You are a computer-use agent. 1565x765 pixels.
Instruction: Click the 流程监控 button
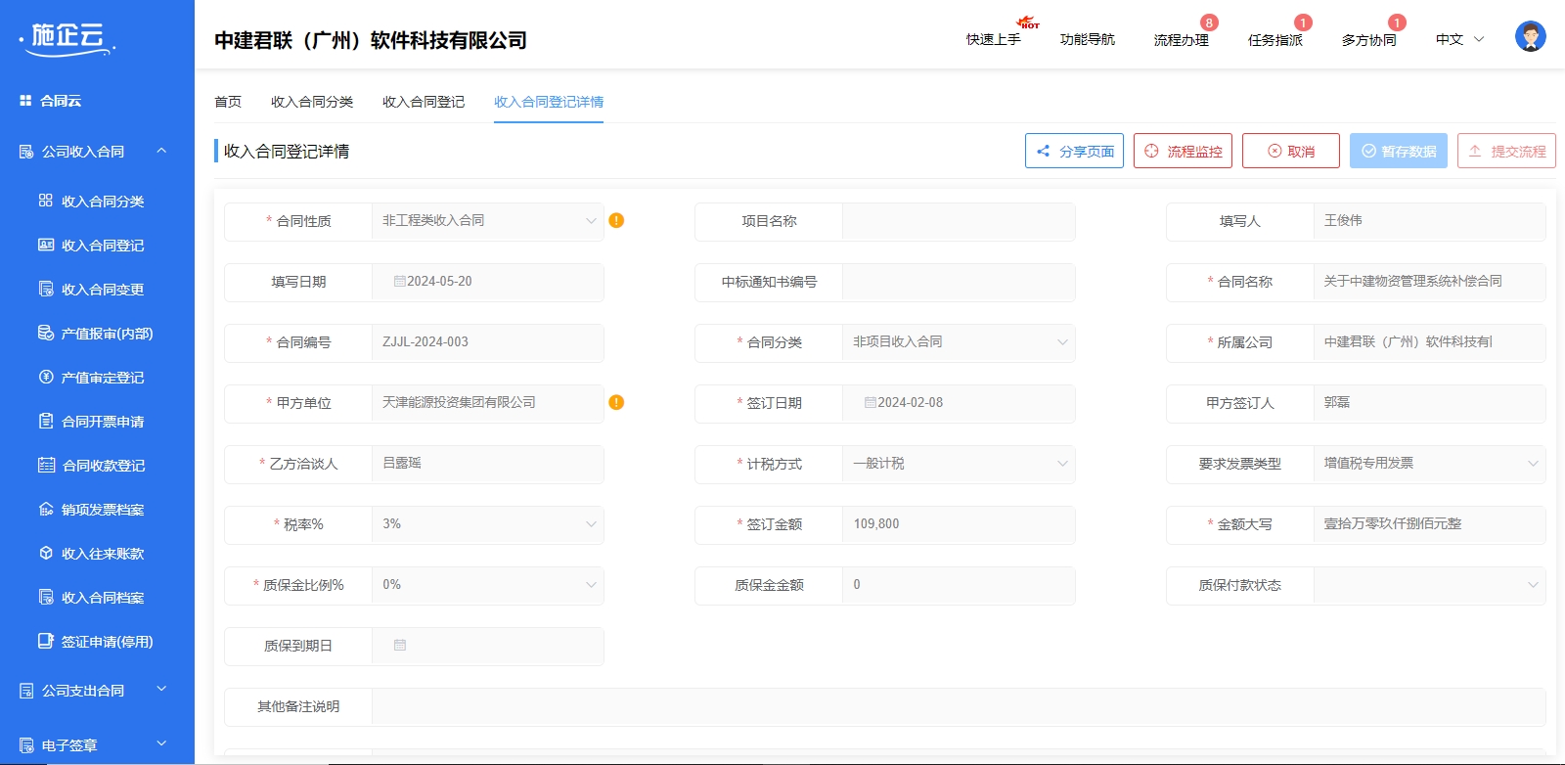tap(1183, 151)
